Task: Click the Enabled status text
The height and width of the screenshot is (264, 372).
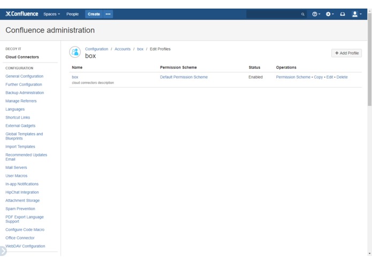Action: coord(255,77)
